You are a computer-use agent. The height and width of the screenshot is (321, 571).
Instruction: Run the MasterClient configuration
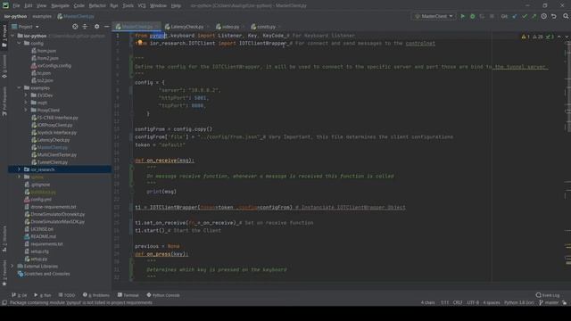click(x=462, y=16)
